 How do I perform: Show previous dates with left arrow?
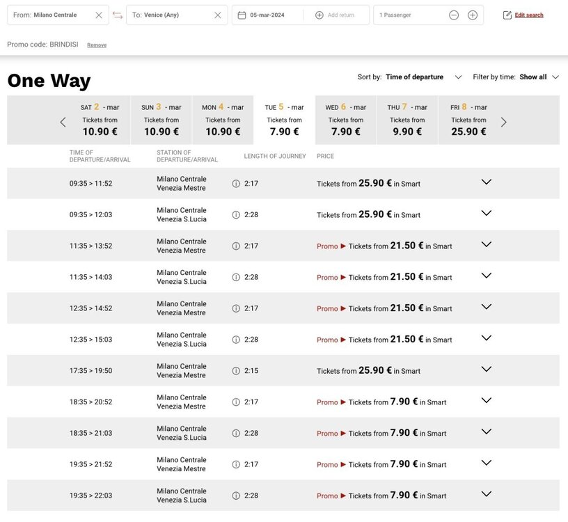point(63,122)
